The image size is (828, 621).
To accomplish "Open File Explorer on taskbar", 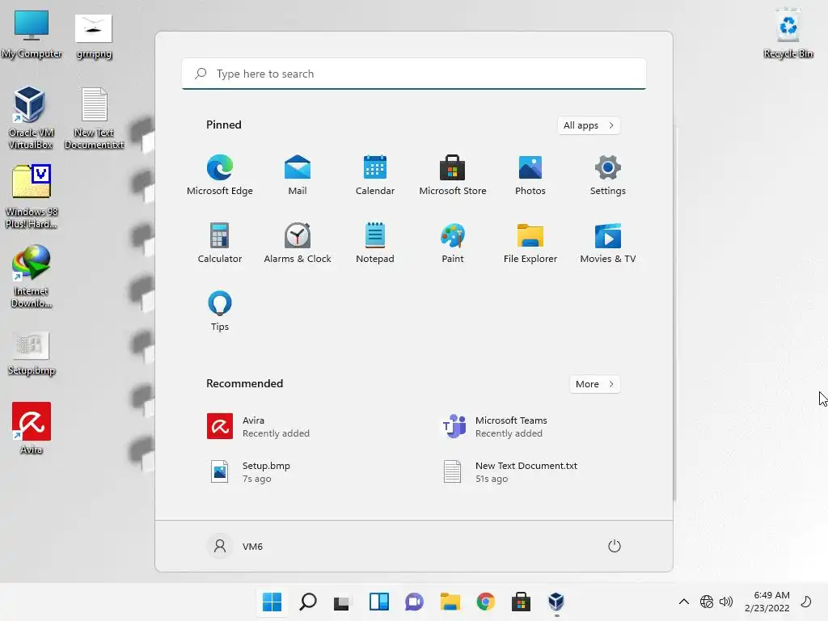I will tap(450, 602).
